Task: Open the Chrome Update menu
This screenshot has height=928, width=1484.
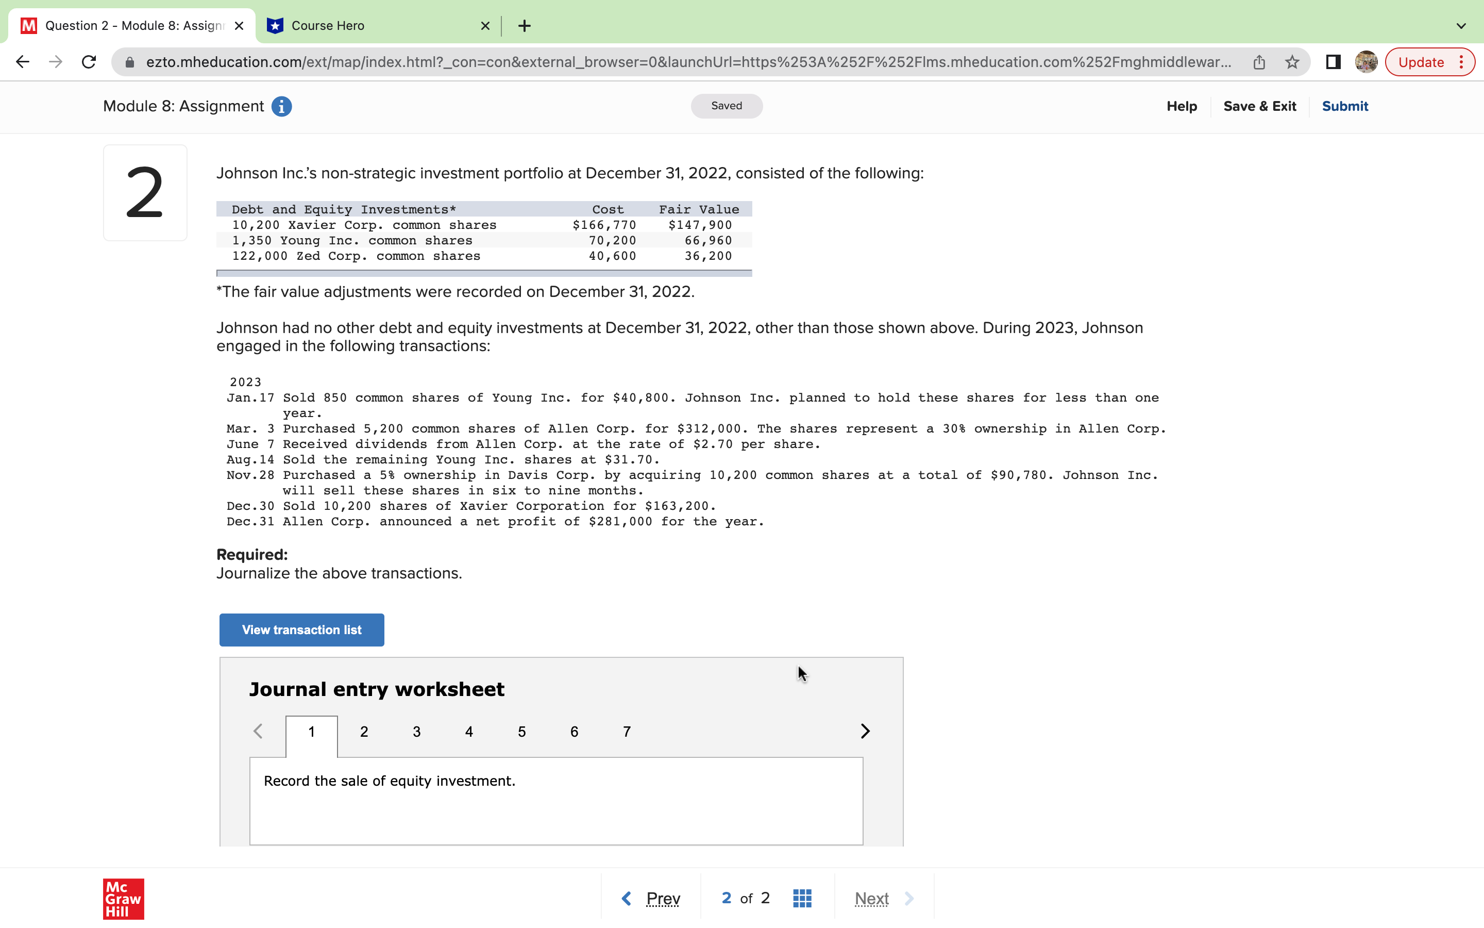Action: [1429, 62]
